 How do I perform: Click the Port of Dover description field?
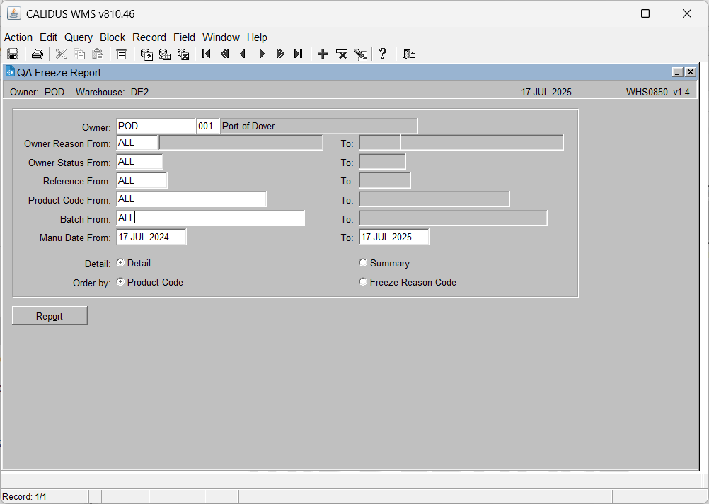coord(319,126)
